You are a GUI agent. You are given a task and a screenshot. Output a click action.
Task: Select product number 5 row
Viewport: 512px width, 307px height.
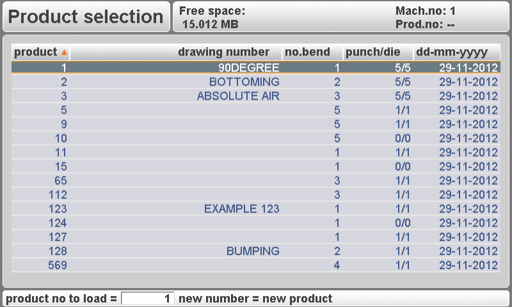[256, 110]
